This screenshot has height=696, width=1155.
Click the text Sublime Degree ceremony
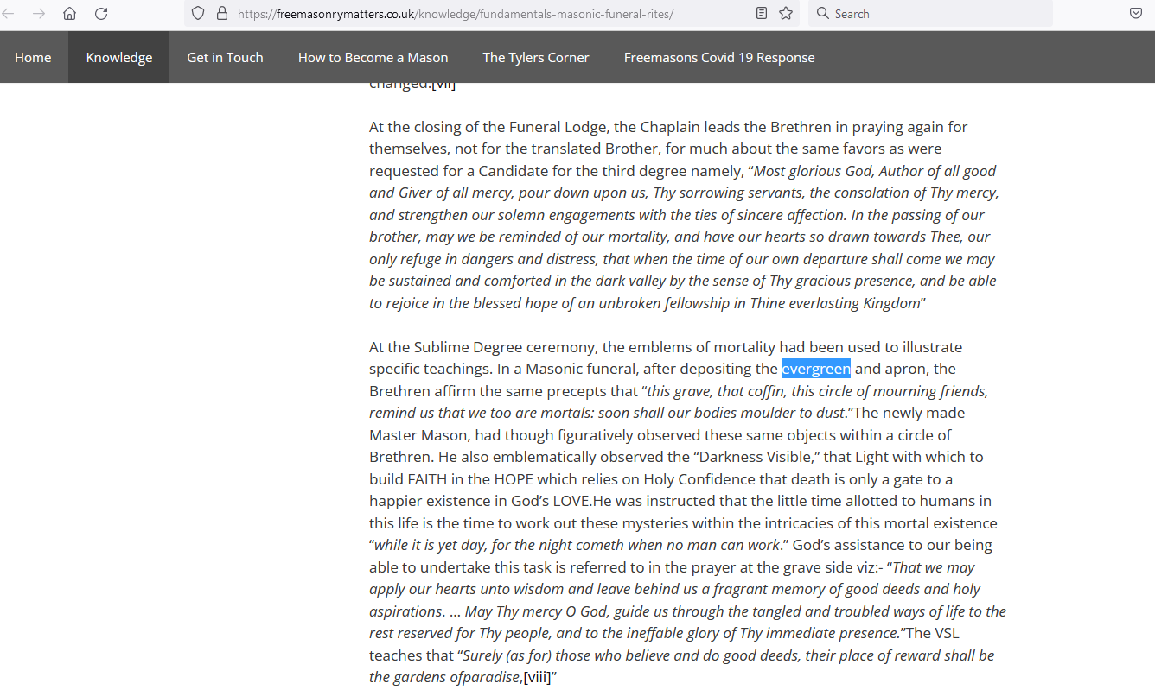pos(505,347)
